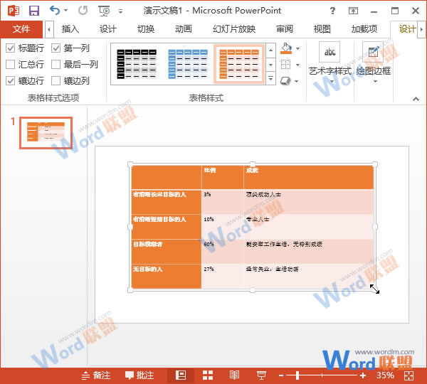Start slideshow from beginning icon
The width and height of the screenshot is (427, 384).
pyautogui.click(x=104, y=11)
